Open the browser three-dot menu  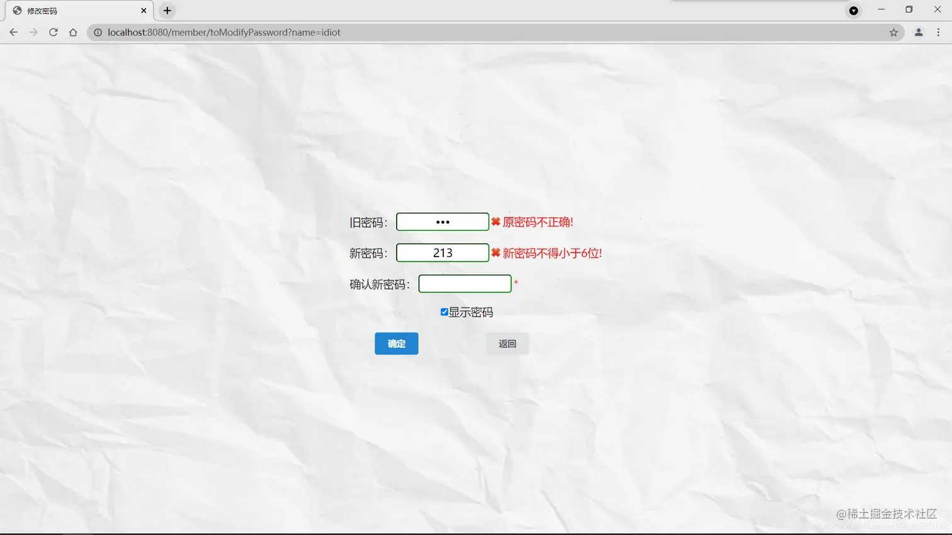pos(938,32)
